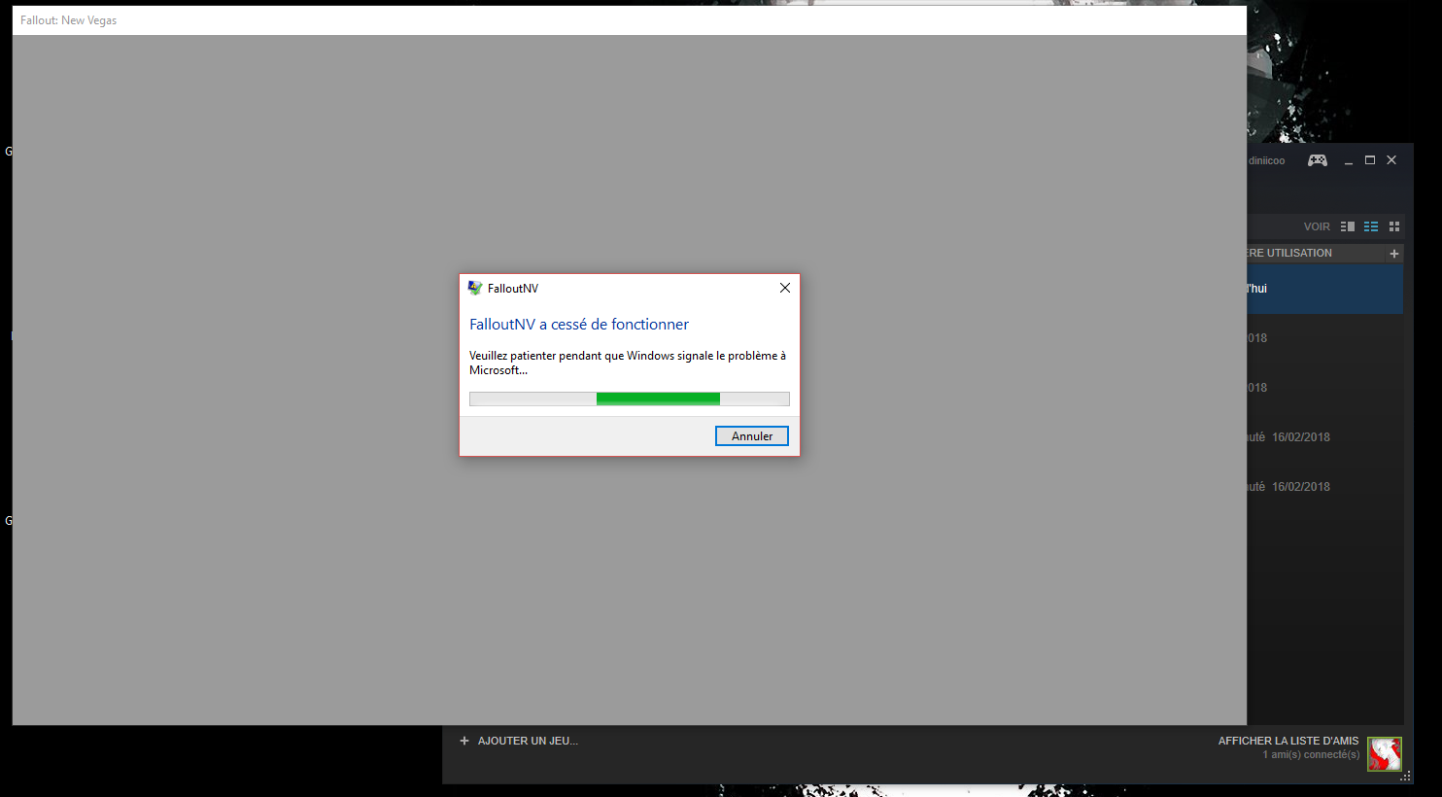1442x797 pixels.
Task: Open Steam Big Picture controller icon
Action: point(1318,160)
